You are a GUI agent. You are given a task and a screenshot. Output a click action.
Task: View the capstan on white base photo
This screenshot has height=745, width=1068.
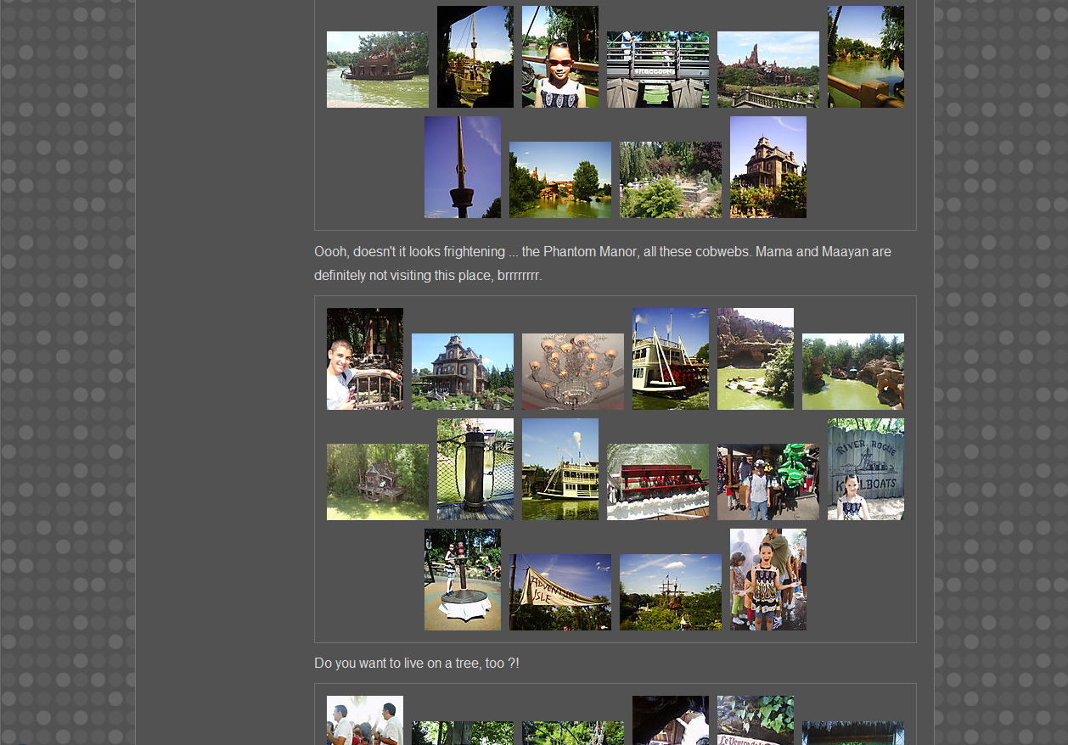(462, 580)
